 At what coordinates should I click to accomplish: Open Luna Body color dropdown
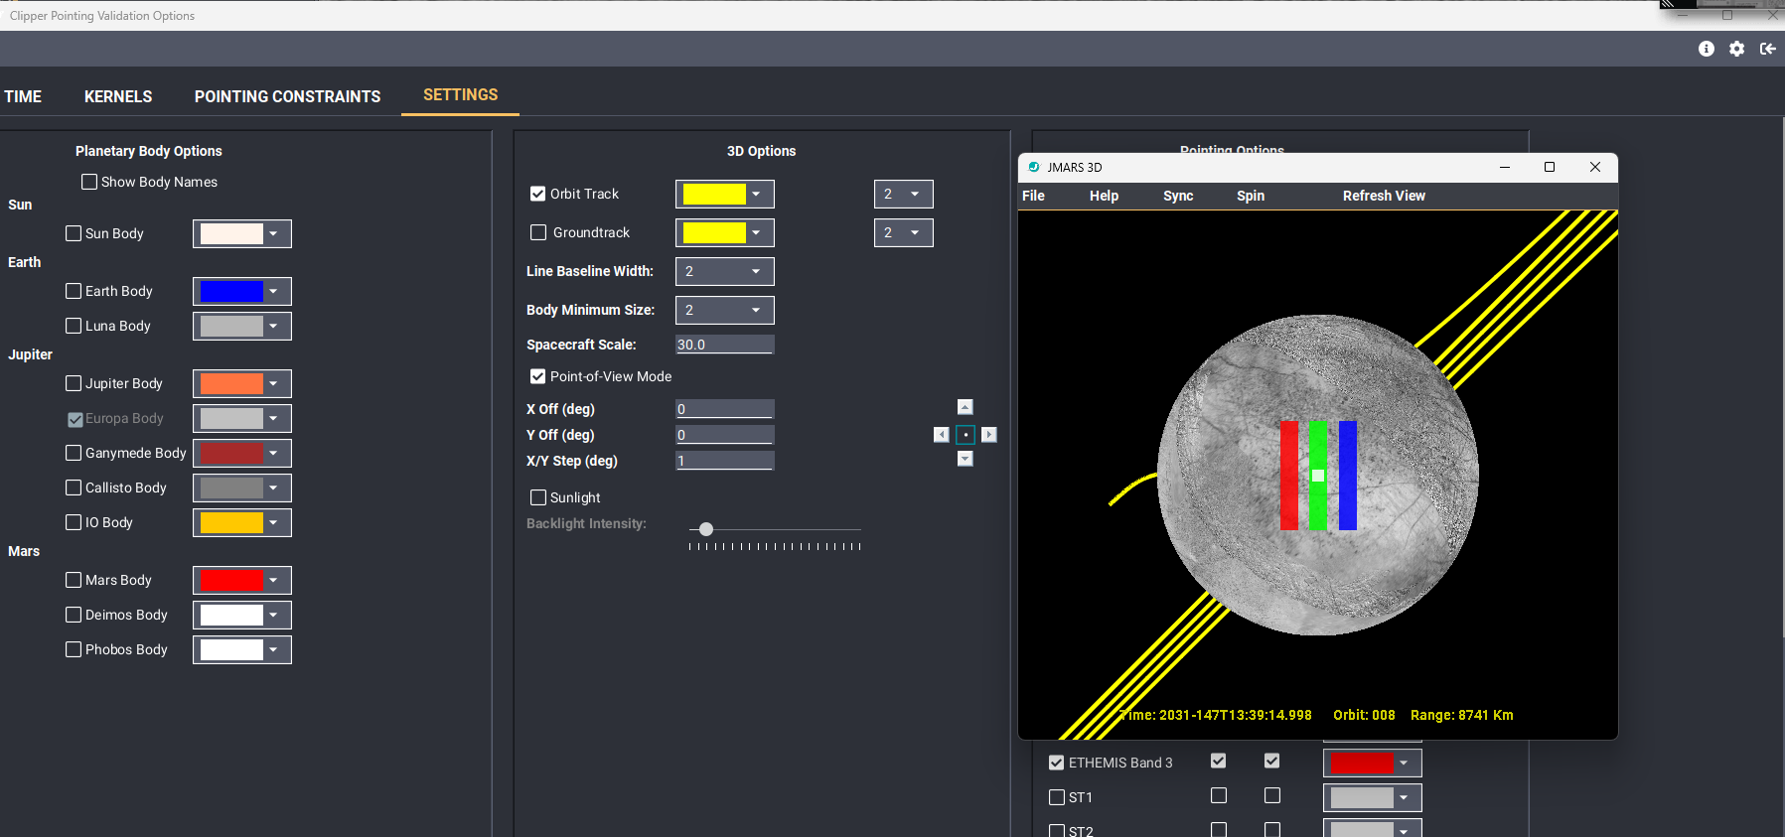242,326
